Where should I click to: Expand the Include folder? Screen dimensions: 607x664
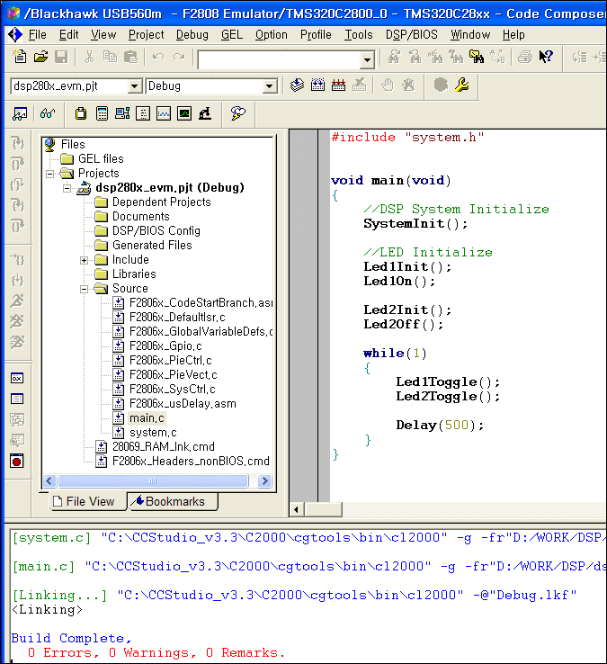[84, 260]
